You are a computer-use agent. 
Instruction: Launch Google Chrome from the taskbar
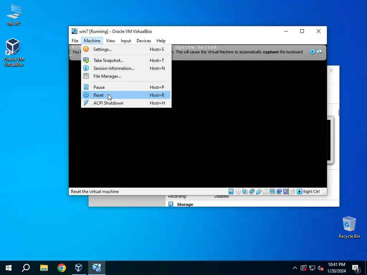pyautogui.click(x=62, y=268)
